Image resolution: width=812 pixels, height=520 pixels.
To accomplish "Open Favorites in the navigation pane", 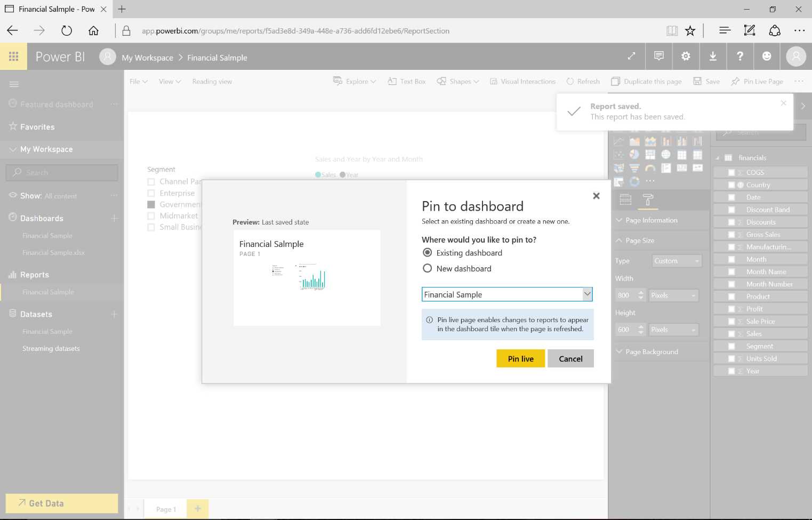I will click(37, 127).
